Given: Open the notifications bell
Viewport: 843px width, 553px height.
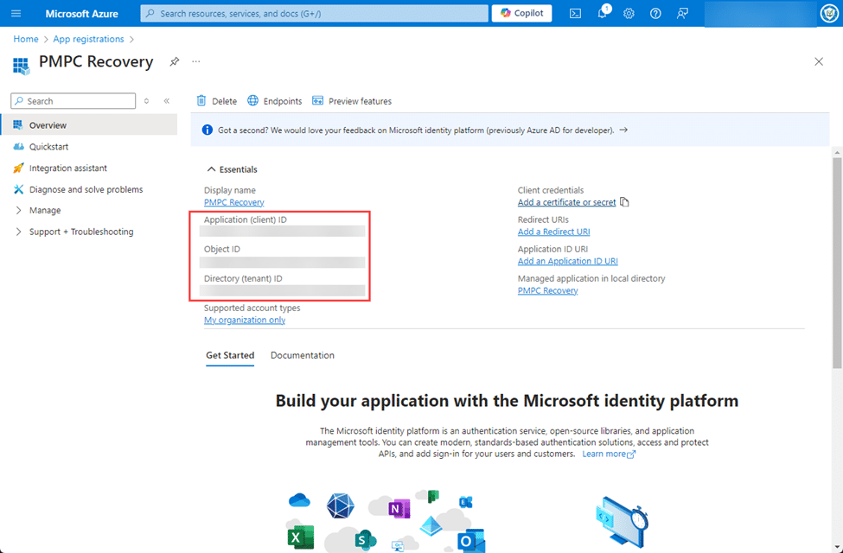Looking at the screenshot, I should click(x=603, y=13).
